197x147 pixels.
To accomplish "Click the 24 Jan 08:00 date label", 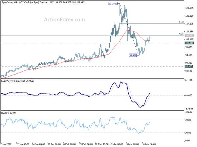I will pos(38,144).
